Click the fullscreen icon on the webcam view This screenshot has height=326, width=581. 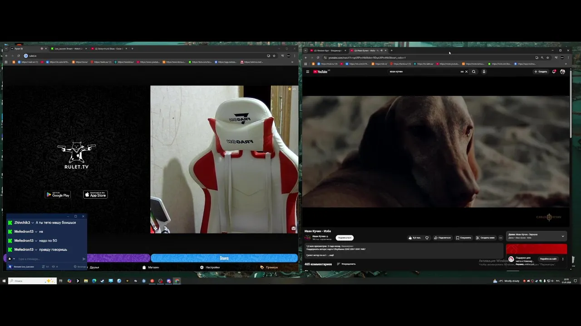tap(155, 228)
